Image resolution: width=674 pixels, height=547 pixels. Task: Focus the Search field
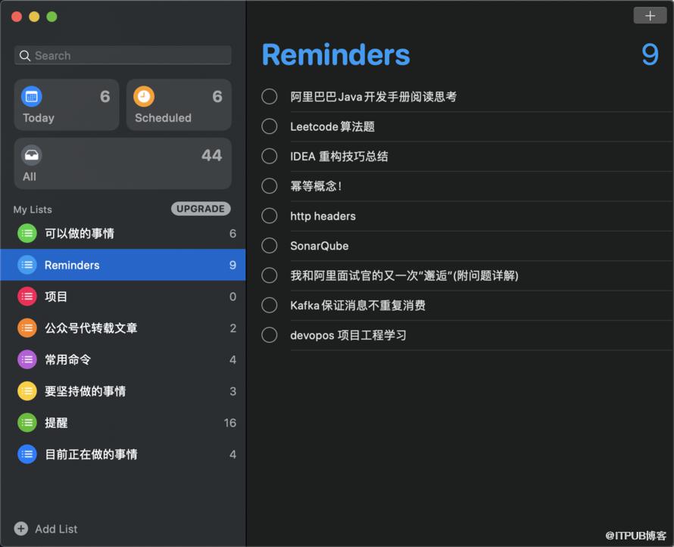coord(123,55)
